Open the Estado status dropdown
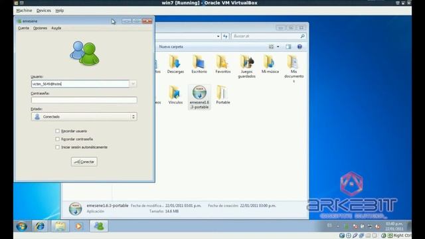Image resolution: width=425 pixels, height=239 pixels. [x=84, y=117]
